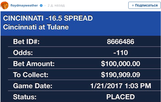Select the $190,909.09 collect value

coord(121,75)
